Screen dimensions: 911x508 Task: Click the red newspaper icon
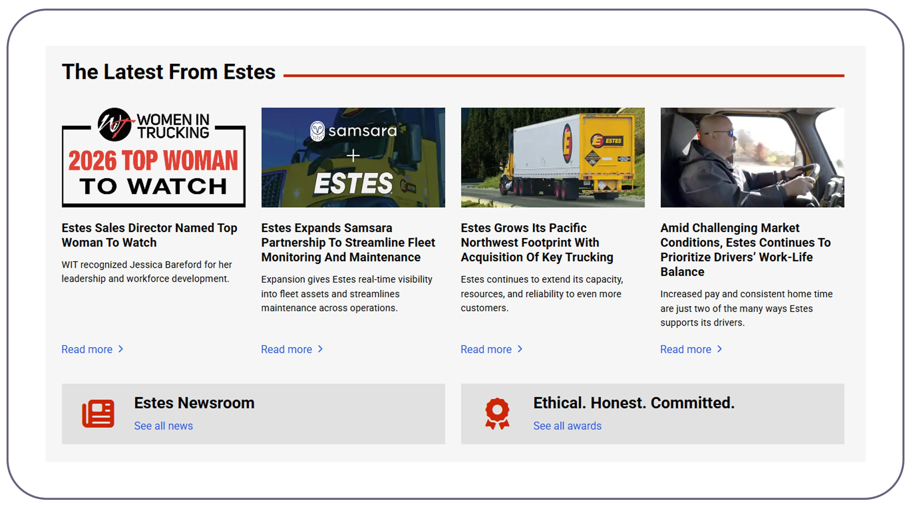98,413
